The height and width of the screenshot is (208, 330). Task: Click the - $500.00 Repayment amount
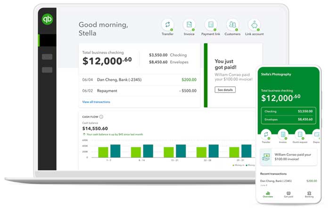click(188, 91)
